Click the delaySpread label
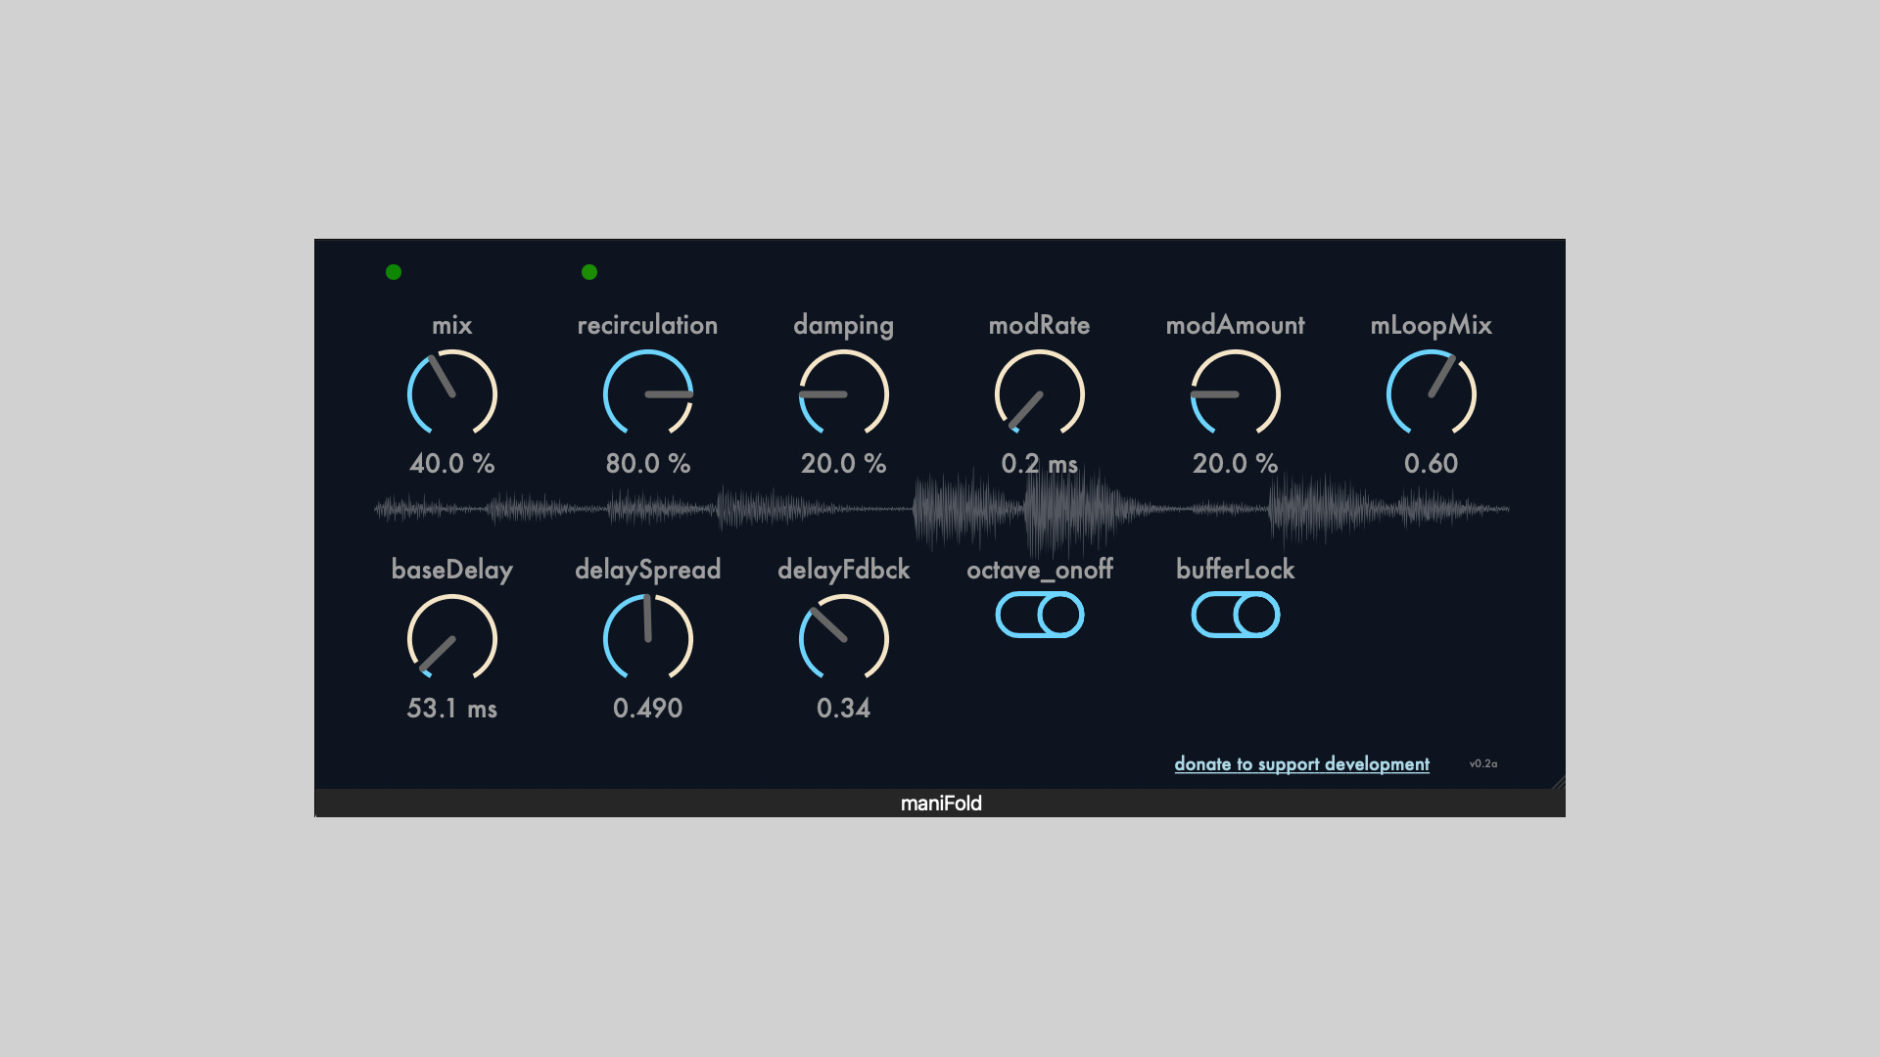This screenshot has height=1057, width=1880. (x=648, y=571)
